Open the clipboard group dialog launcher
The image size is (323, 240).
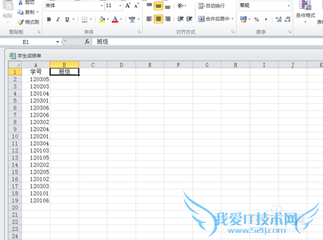[39, 32]
